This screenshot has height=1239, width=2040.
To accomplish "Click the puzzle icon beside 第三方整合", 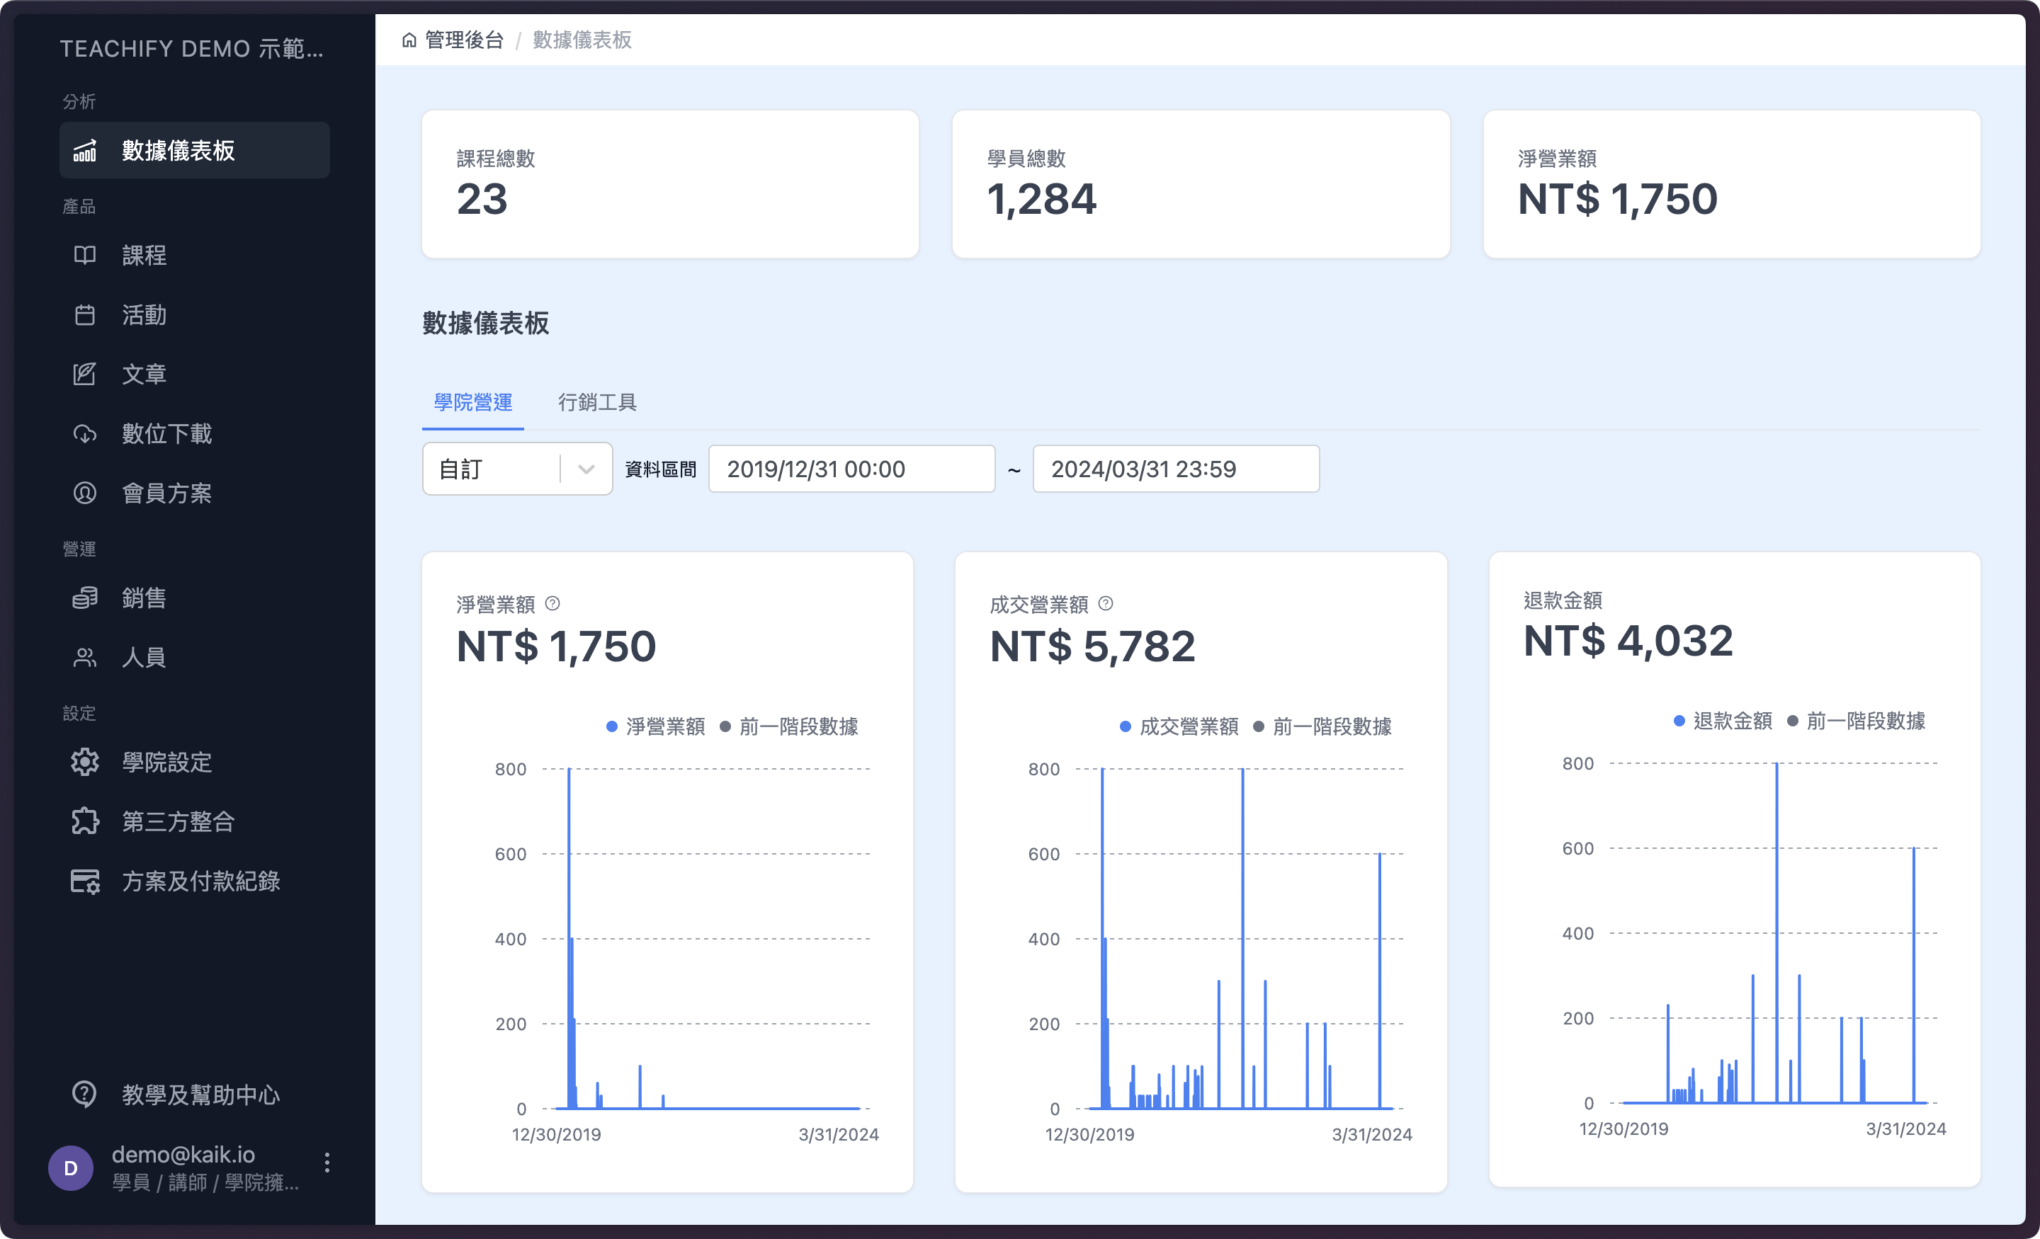I will [x=84, y=822].
